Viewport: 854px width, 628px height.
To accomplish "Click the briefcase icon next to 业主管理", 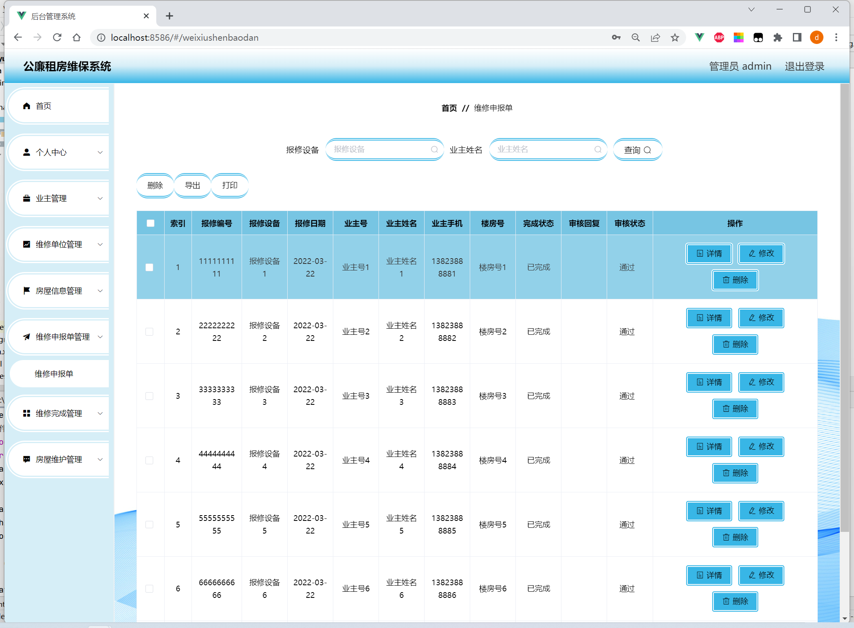I will coord(27,198).
